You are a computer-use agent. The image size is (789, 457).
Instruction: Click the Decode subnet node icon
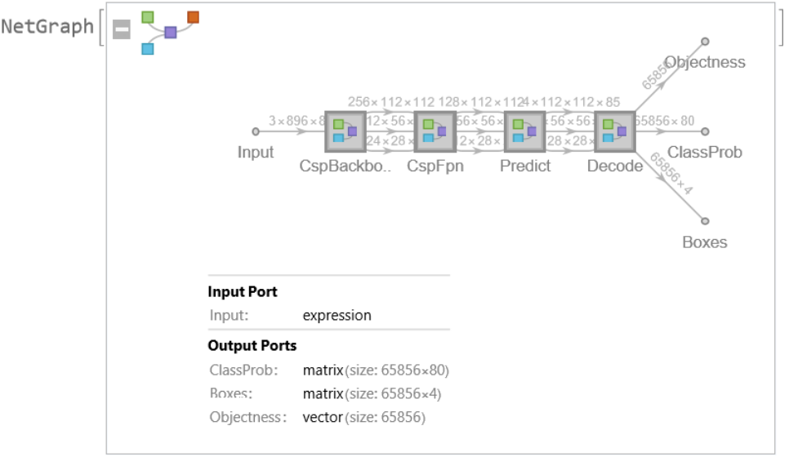614,131
